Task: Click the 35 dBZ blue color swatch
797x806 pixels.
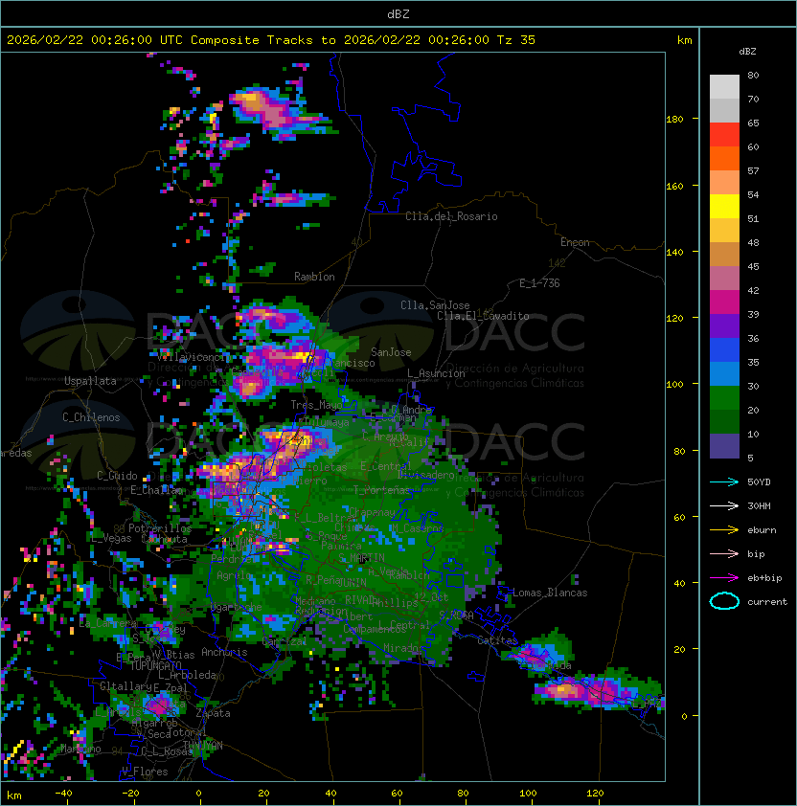Action: pos(724,373)
